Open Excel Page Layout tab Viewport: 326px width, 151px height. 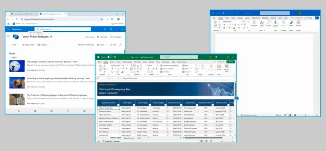click(127, 62)
